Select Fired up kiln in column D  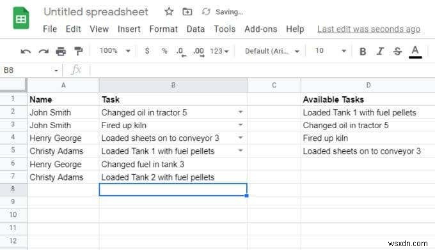pyautogui.click(x=368, y=138)
